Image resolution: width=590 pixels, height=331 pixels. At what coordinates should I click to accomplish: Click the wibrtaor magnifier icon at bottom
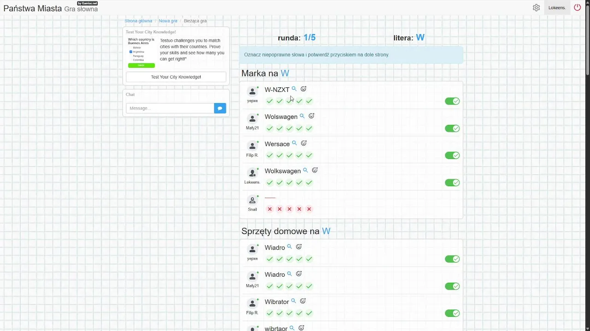pos(292,328)
